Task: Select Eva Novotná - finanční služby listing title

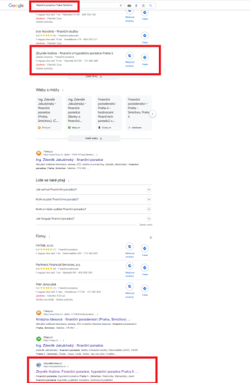Action: coord(57,31)
